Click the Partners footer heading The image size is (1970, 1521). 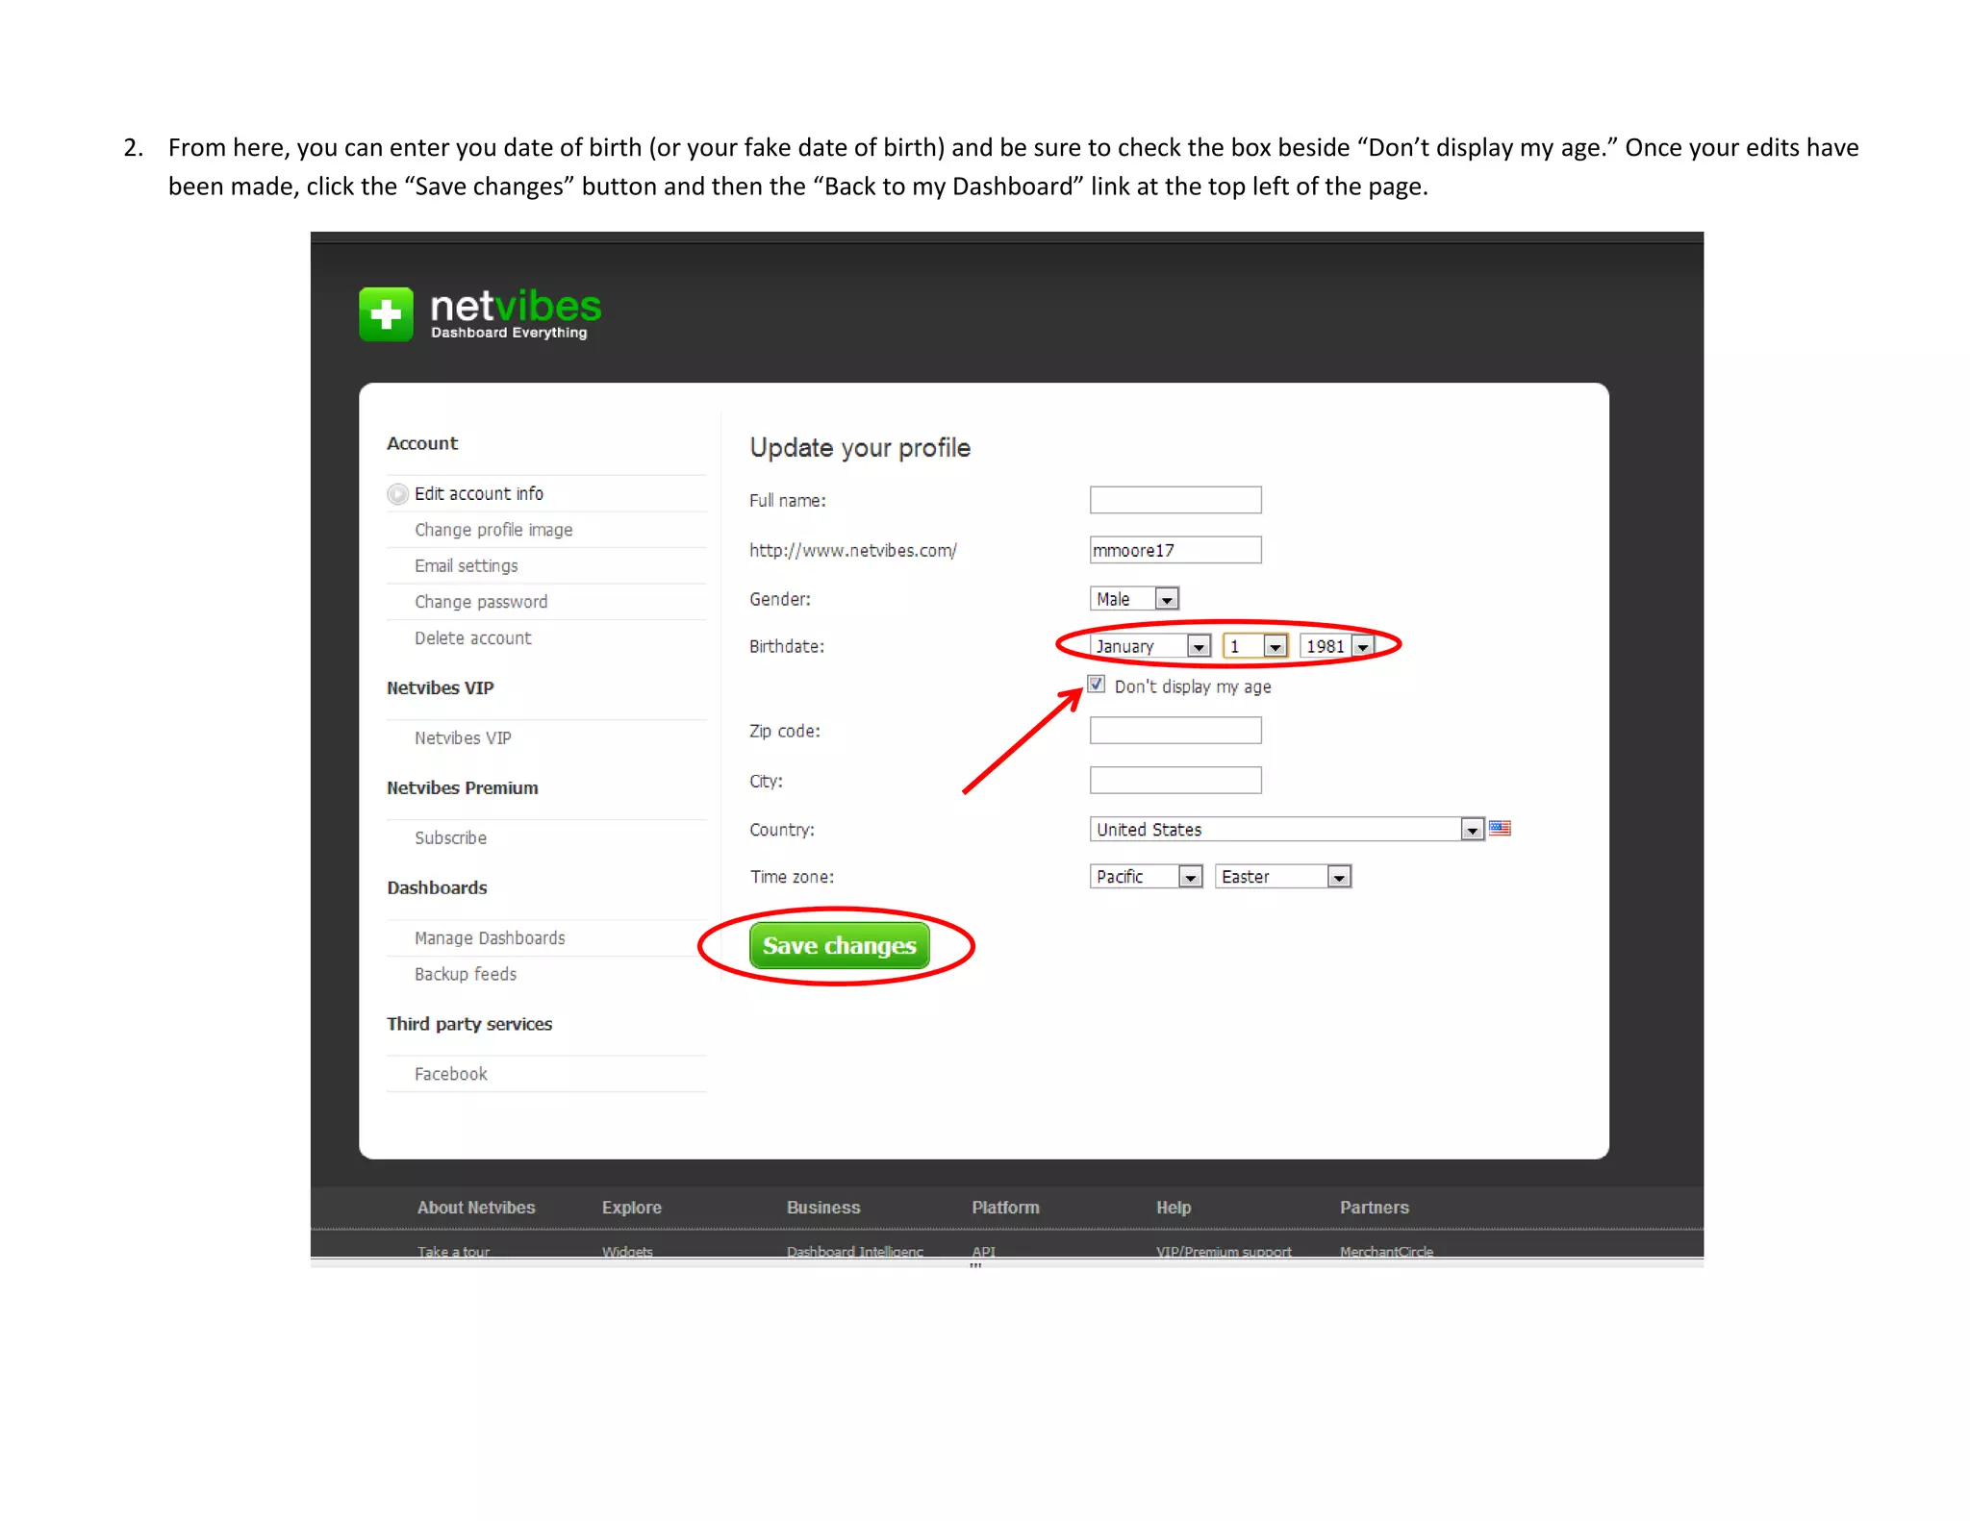[1375, 1208]
